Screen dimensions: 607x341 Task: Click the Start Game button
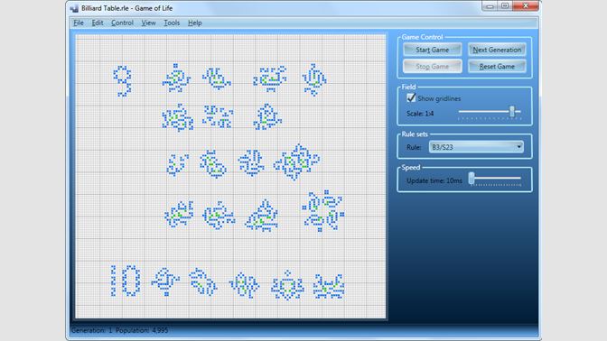[432, 50]
